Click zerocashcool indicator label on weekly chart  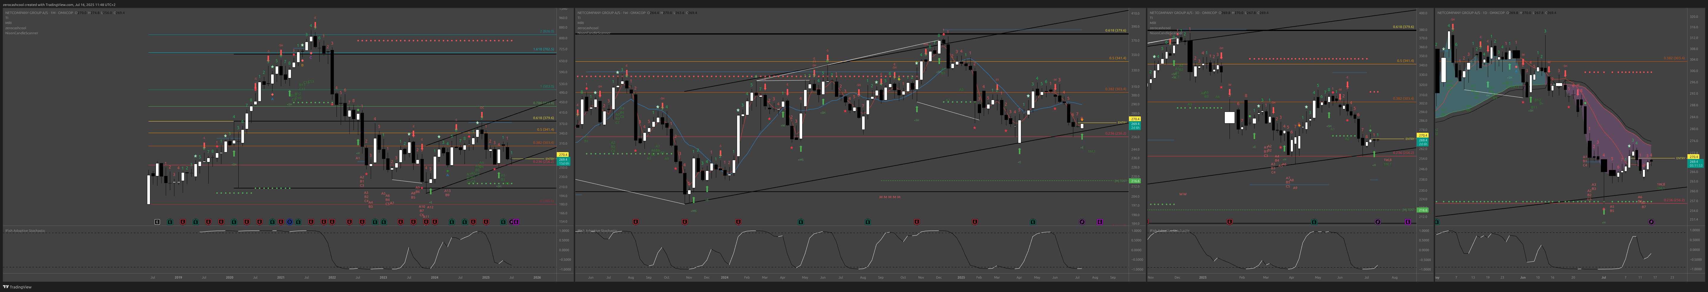588,28
